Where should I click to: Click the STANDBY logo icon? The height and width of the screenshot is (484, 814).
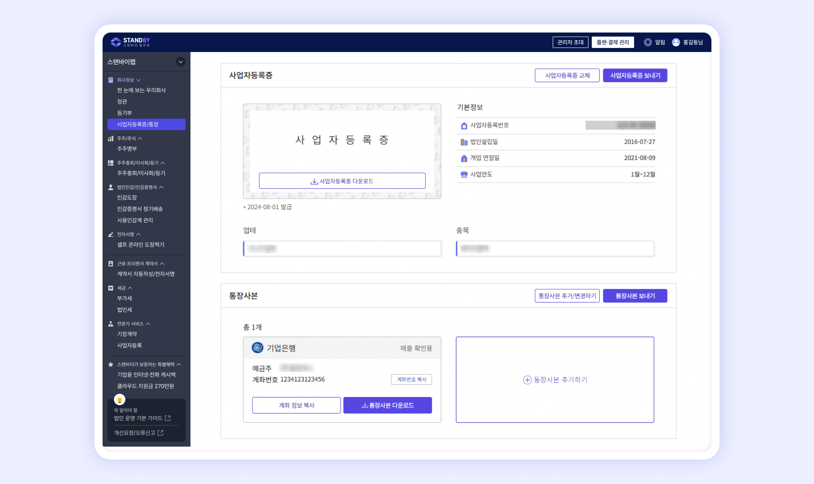[116, 42]
